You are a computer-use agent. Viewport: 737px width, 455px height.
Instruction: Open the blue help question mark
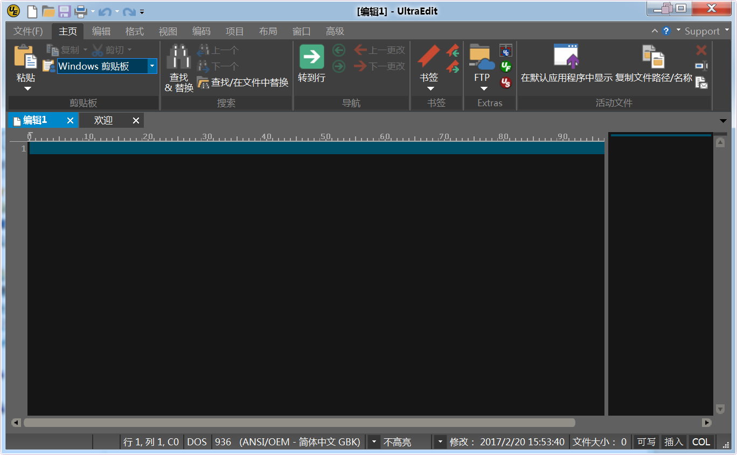[x=666, y=31]
